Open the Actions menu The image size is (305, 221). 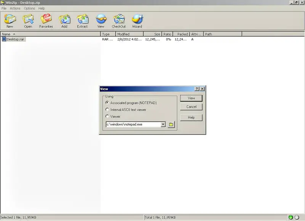pos(15,8)
